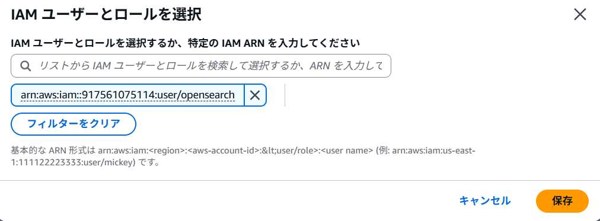The width and height of the screenshot is (600, 221).
Task: Cancel with the キャンセル link button
Action: pos(485,201)
